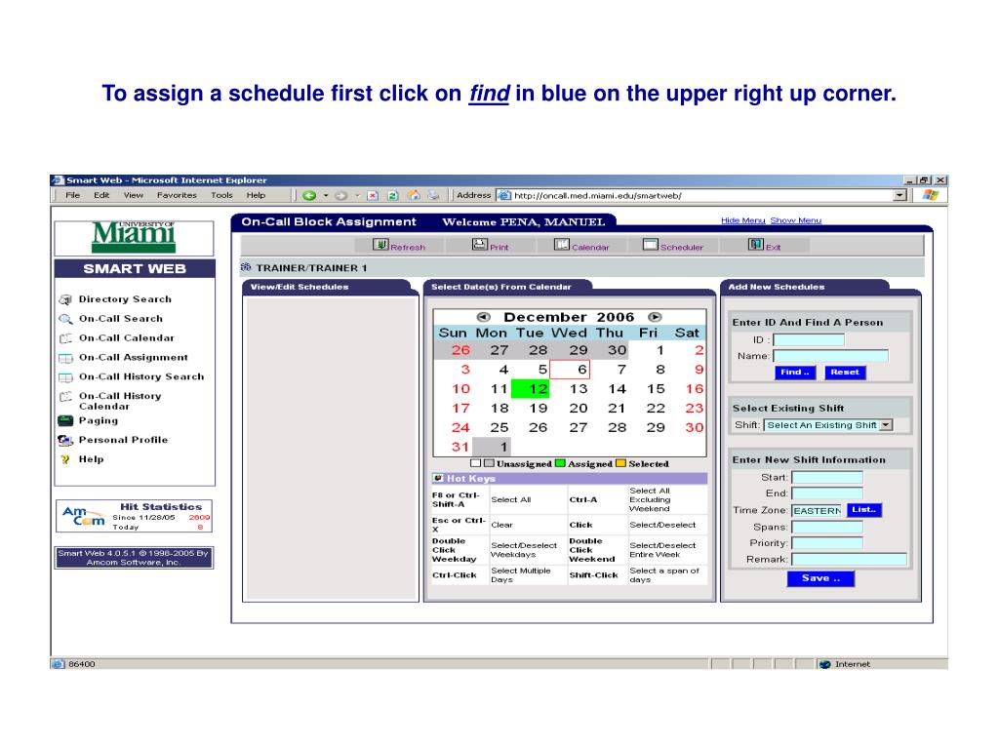
Task: Click the browser Back arrow button
Action: click(309, 195)
